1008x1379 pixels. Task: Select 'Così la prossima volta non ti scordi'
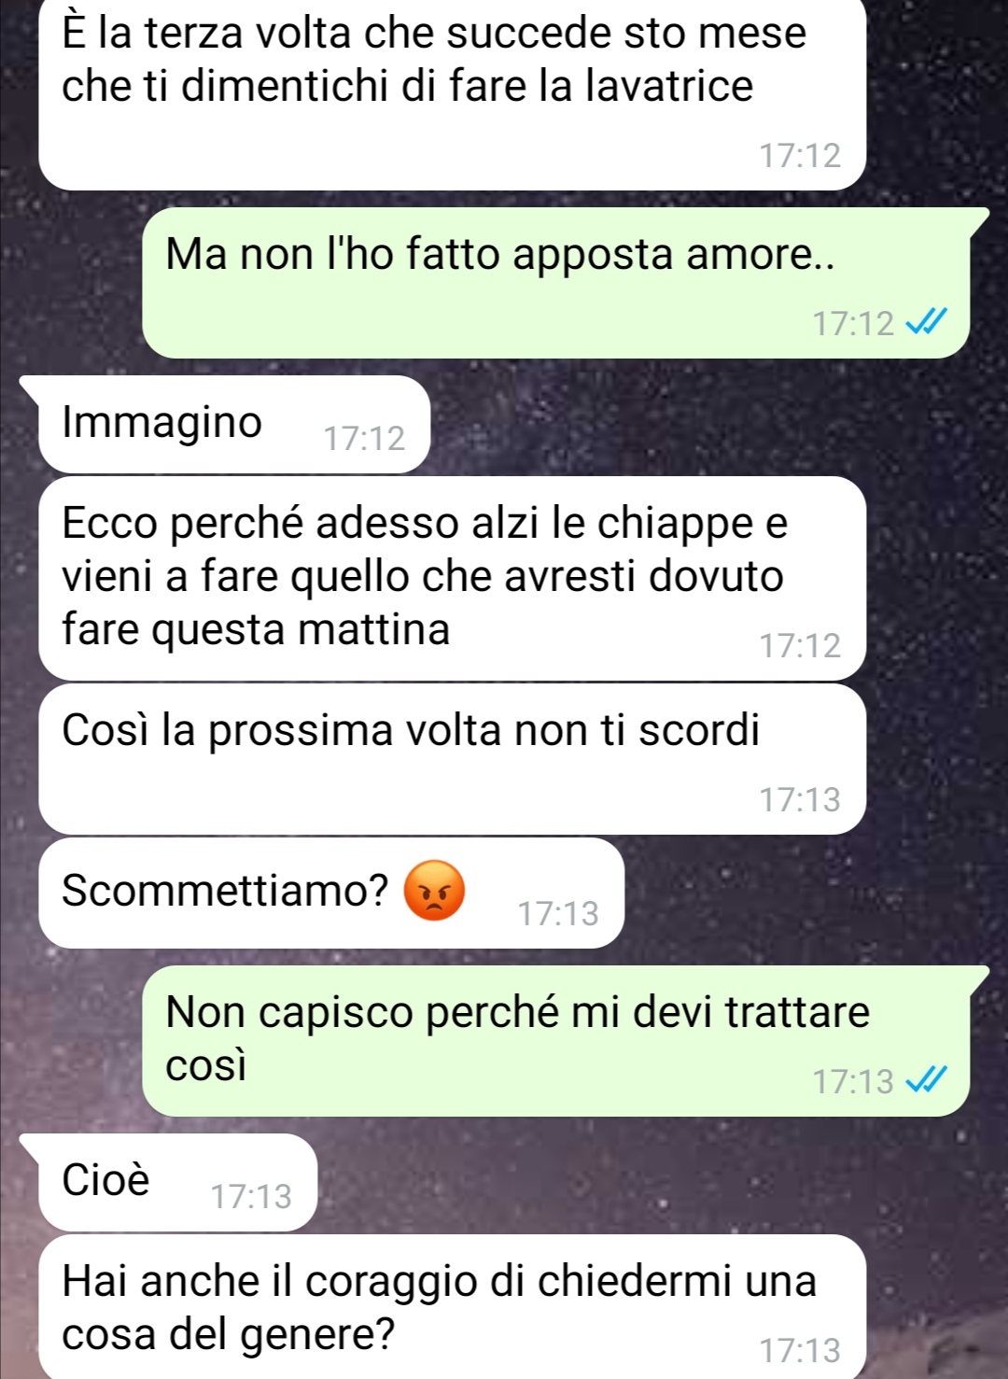[453, 759]
